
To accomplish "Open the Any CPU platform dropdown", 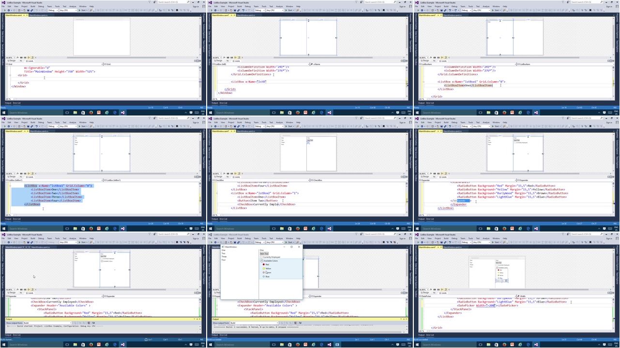I will click(x=76, y=11).
